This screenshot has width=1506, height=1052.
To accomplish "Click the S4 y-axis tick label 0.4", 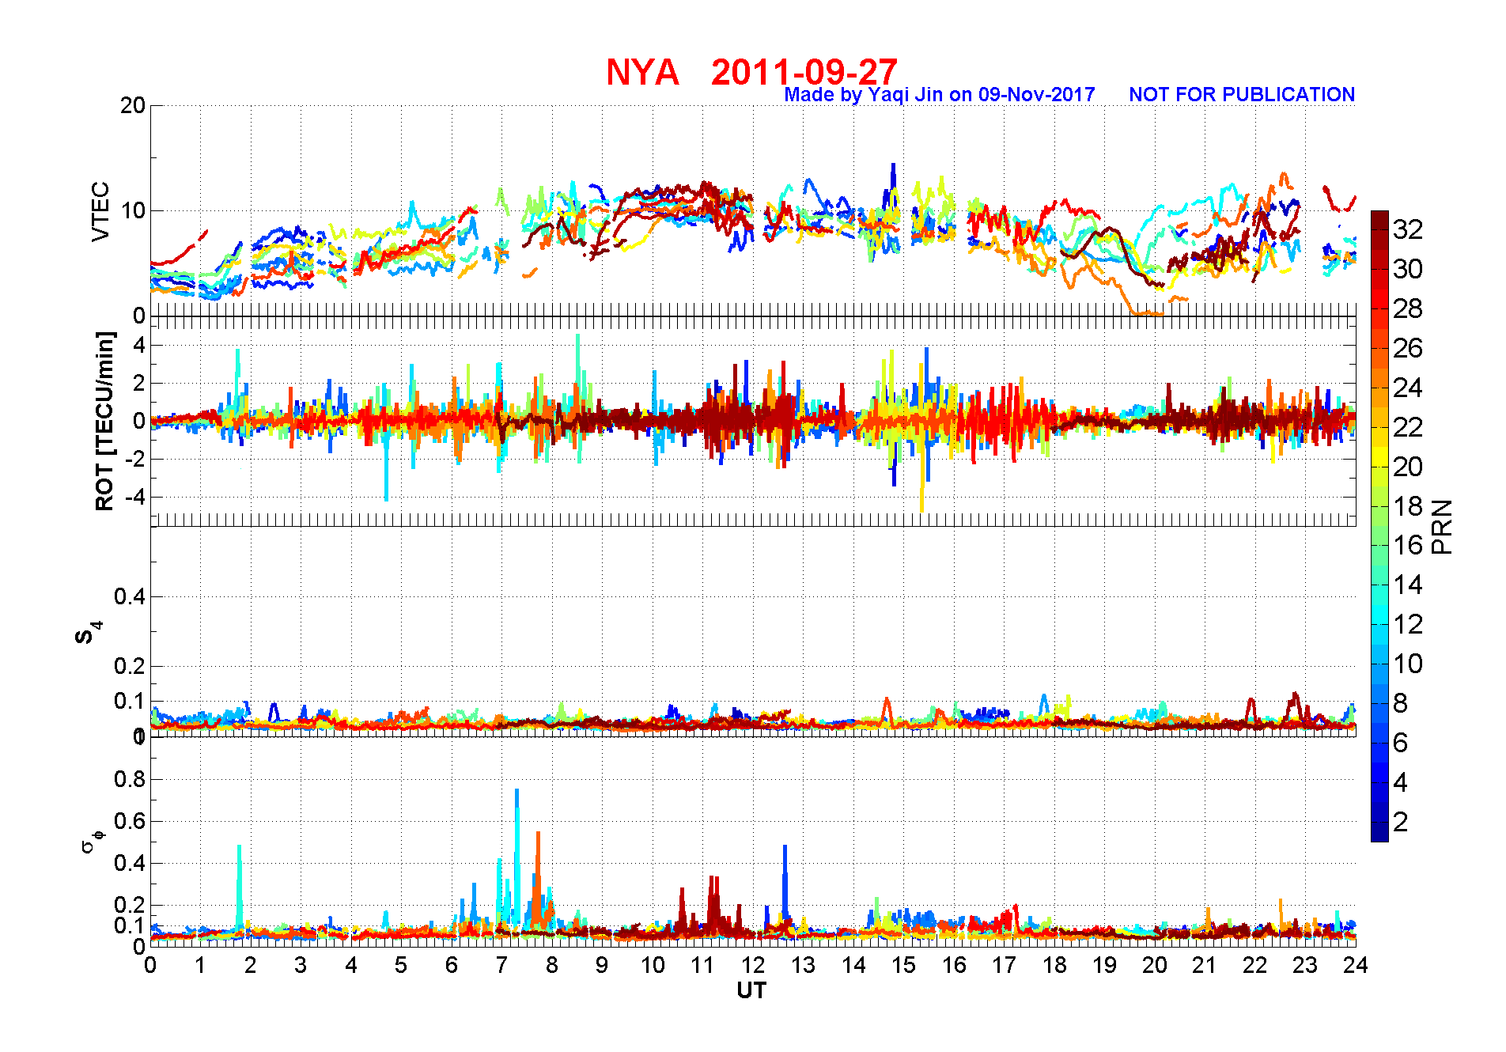I will 130,596.
